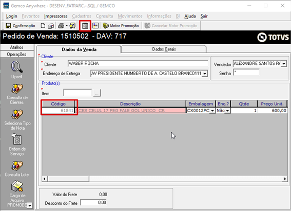
Task: Select product code cell 61841
Action: tap(58, 111)
